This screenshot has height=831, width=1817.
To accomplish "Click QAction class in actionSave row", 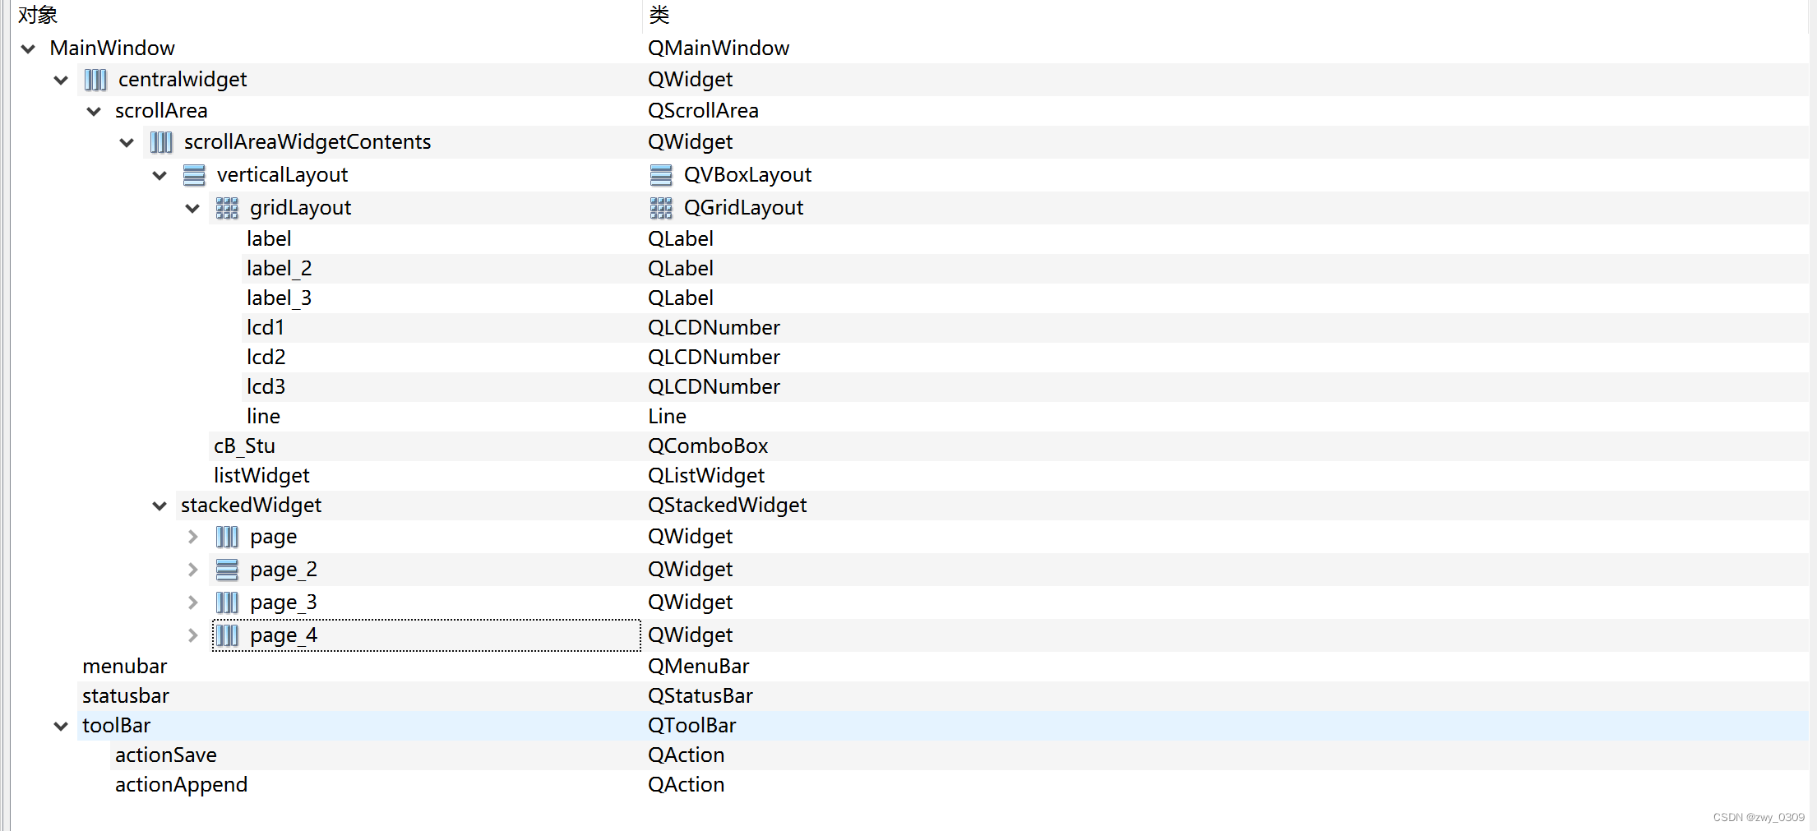I will 687,755.
